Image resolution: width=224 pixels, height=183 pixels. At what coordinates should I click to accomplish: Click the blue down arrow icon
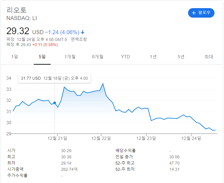point(82,32)
